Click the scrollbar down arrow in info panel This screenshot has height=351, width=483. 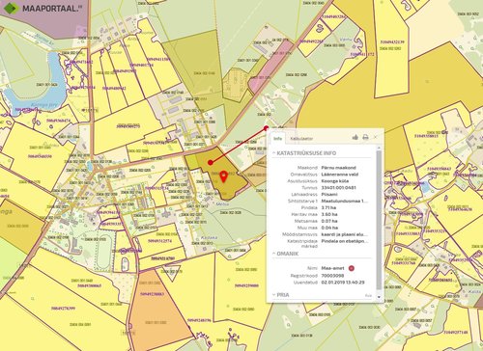coord(379,297)
